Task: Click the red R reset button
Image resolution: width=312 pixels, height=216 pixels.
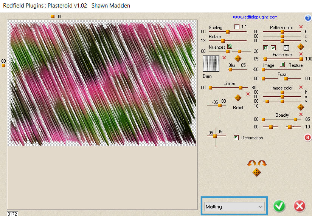Action: coord(307,137)
